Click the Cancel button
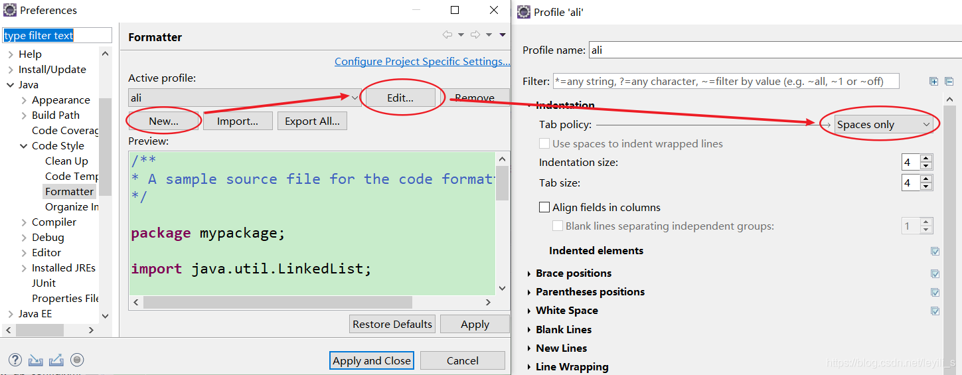Viewport: 962px width, 375px height. [x=462, y=360]
